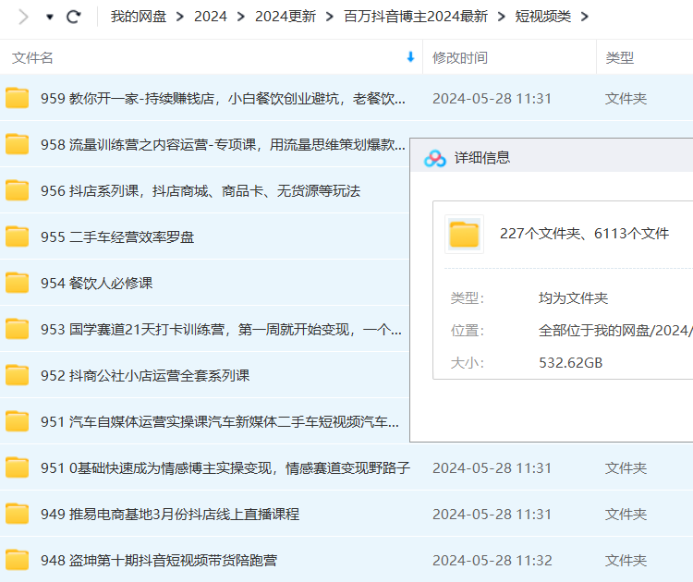Toggle sort direction arrow on 文件名 column
Image resolution: width=693 pixels, height=582 pixels.
pos(410,57)
